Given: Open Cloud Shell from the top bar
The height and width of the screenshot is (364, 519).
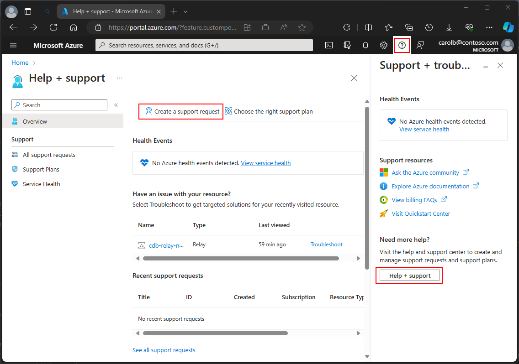Looking at the screenshot, I should tap(328, 45).
